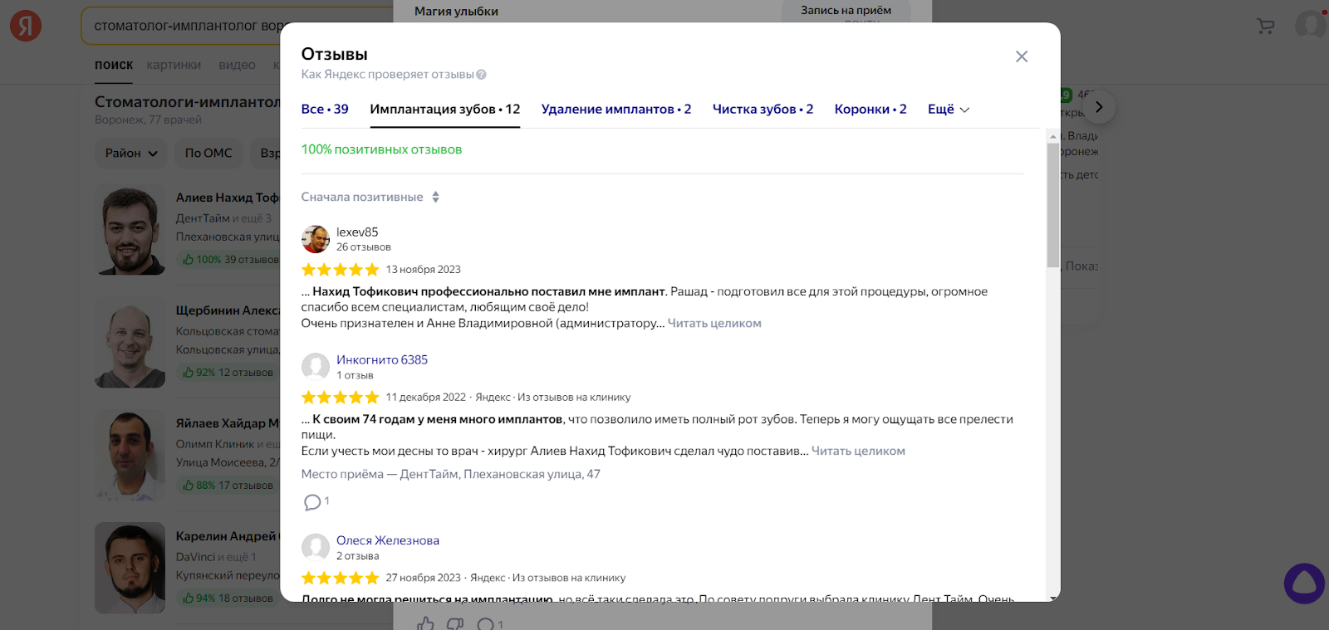Click 100% позитивных отзывов text

pyautogui.click(x=381, y=149)
